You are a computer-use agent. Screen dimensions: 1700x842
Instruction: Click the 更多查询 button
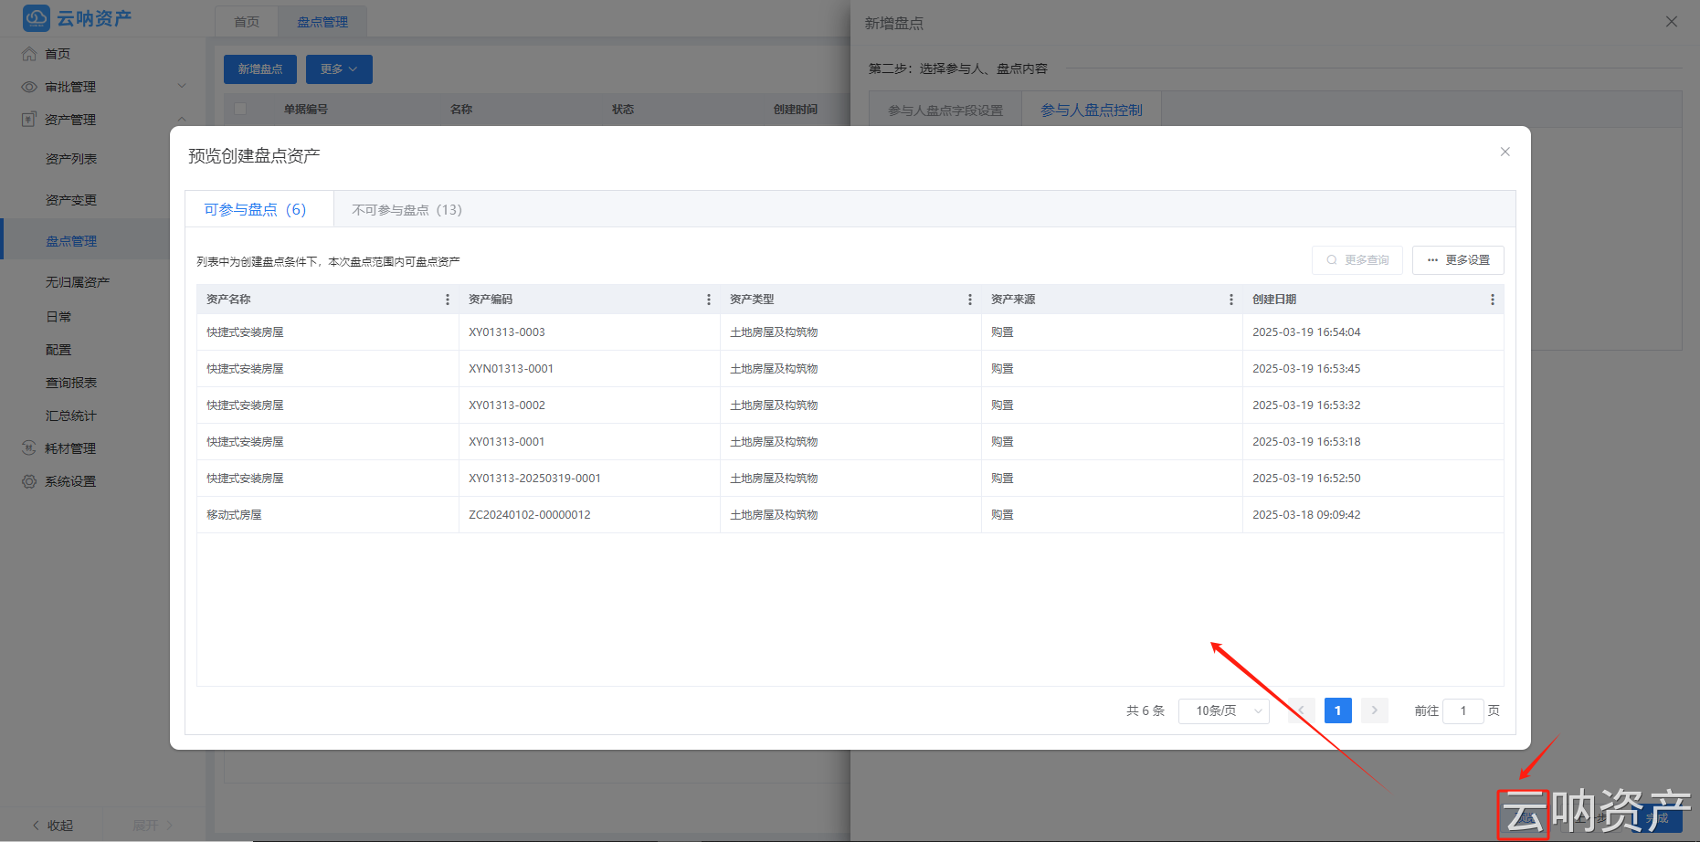click(1357, 260)
